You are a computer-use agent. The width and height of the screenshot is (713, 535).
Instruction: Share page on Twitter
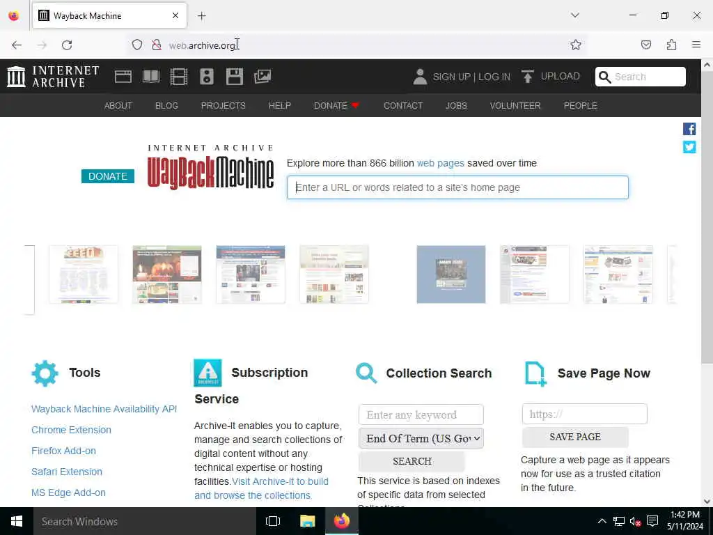pos(689,147)
